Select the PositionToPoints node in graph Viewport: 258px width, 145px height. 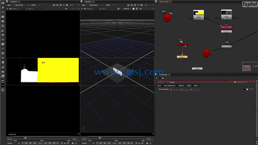[x=226, y=47]
